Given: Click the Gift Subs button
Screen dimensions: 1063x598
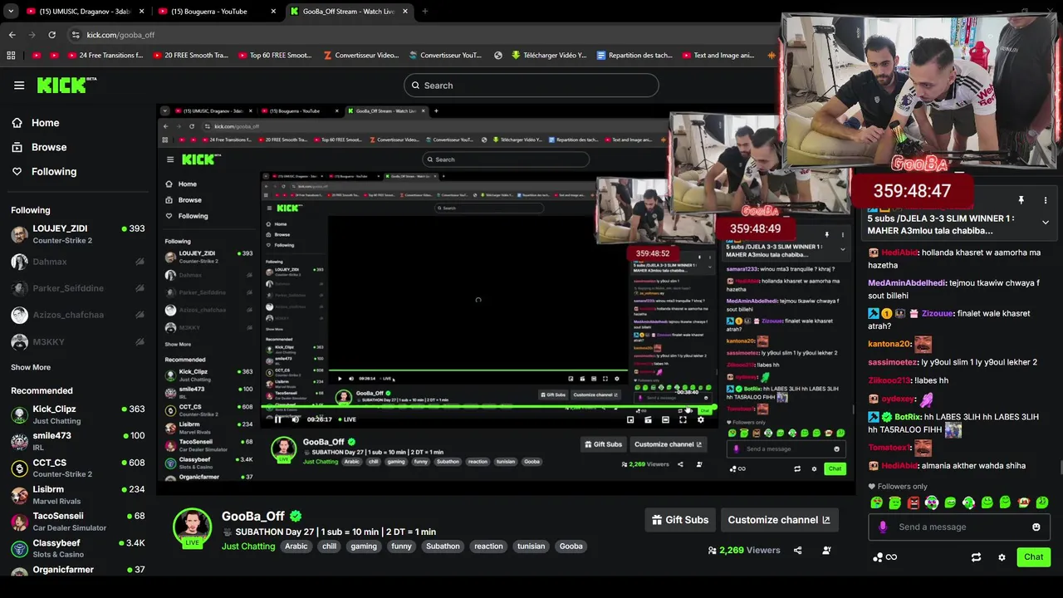Looking at the screenshot, I should pos(680,520).
